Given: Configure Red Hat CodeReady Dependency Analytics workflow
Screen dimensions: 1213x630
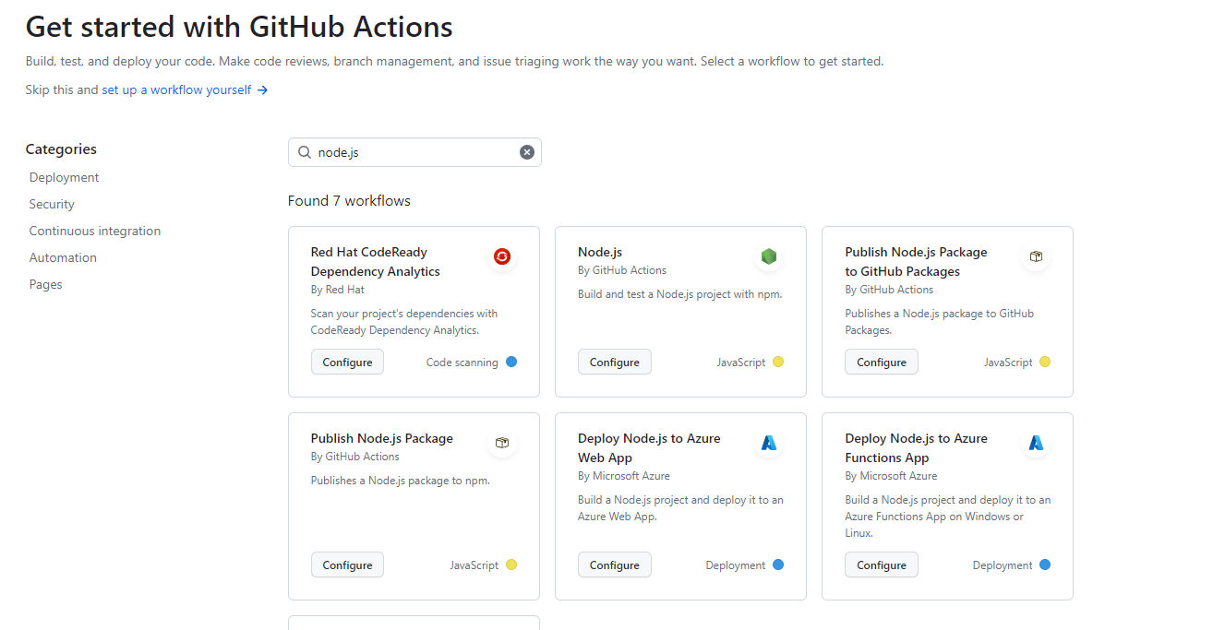Looking at the screenshot, I should 347,362.
